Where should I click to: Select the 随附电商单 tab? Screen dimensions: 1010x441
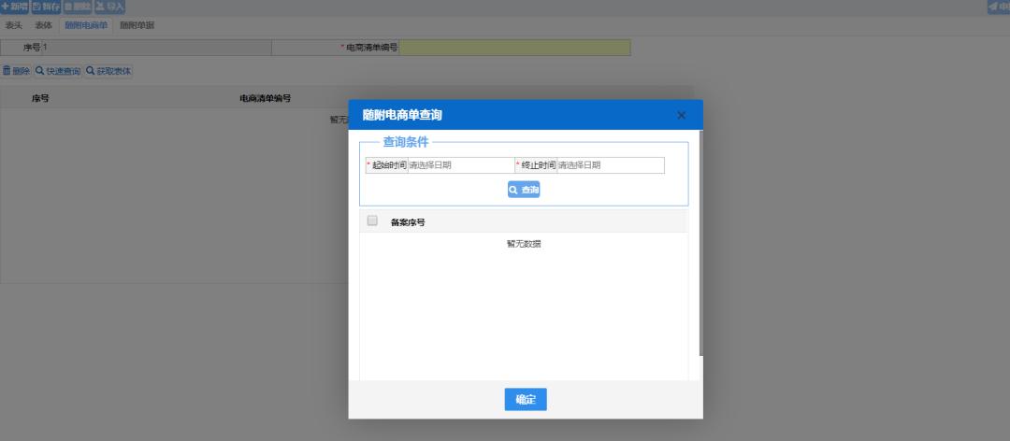86,26
